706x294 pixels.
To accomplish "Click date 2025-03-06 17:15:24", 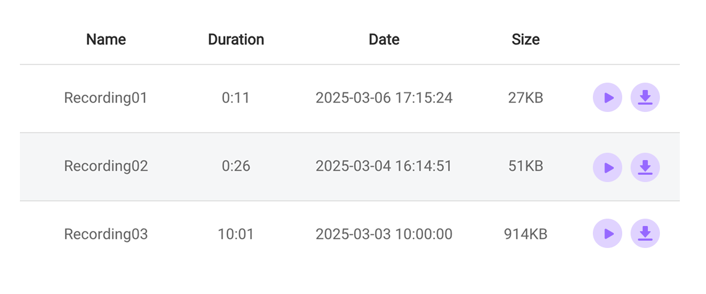I will [x=384, y=98].
